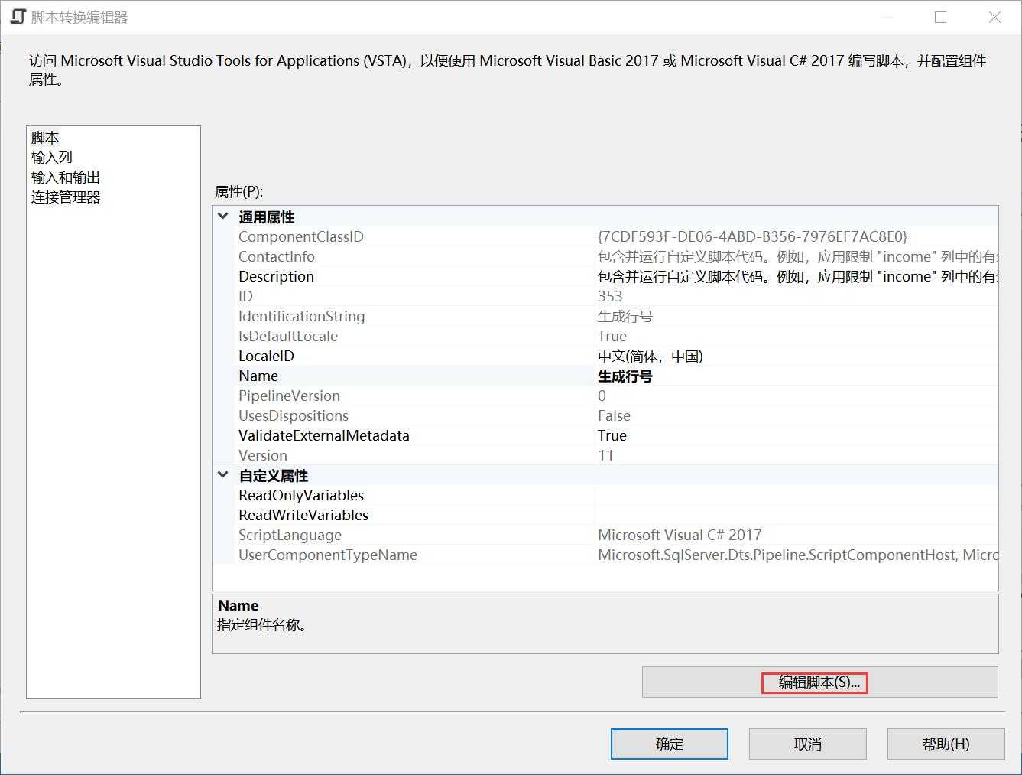Confirm with the 确定 button

tap(670, 744)
